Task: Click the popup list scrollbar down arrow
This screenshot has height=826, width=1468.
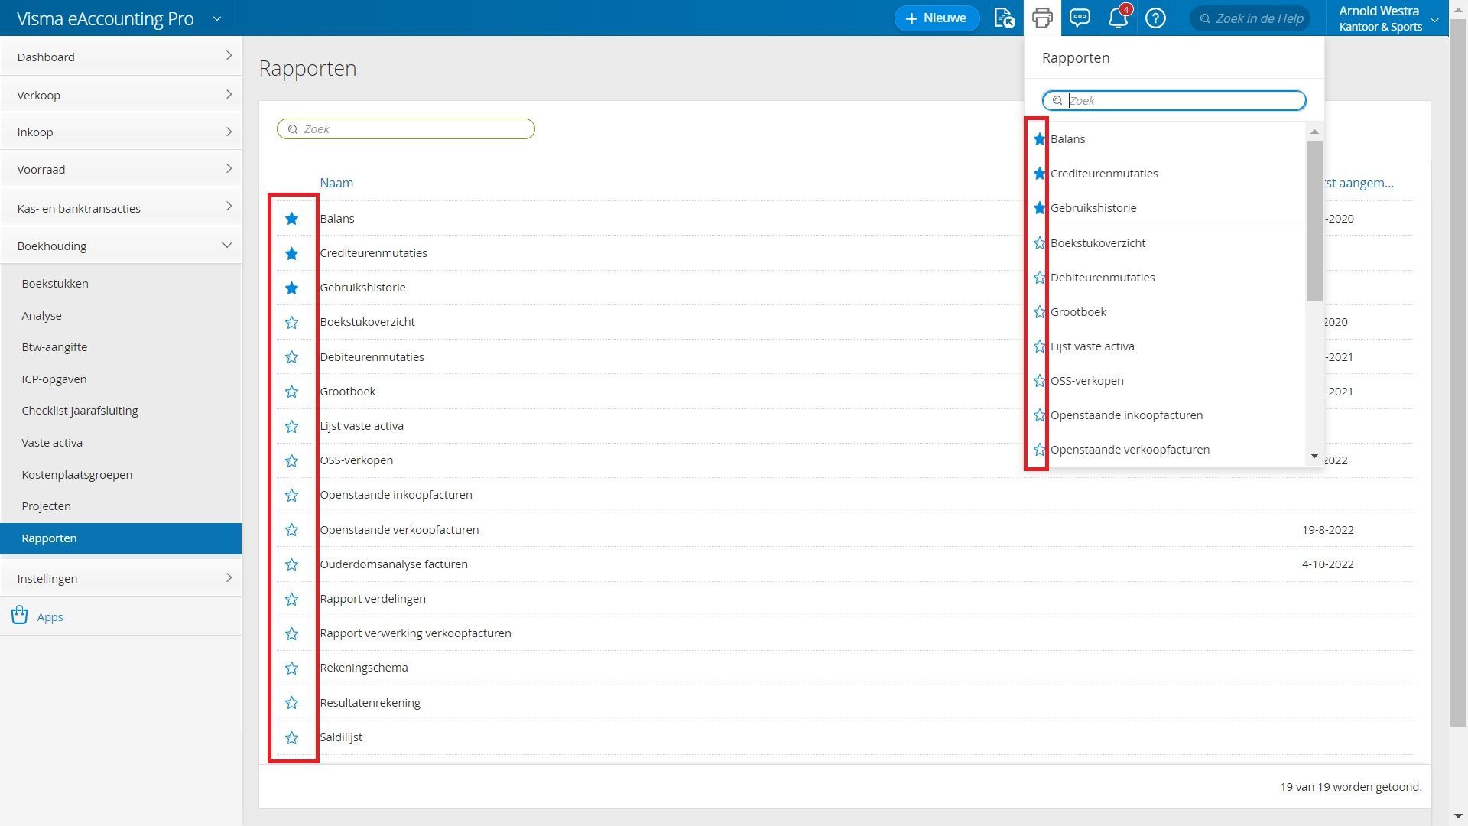Action: 1314,456
